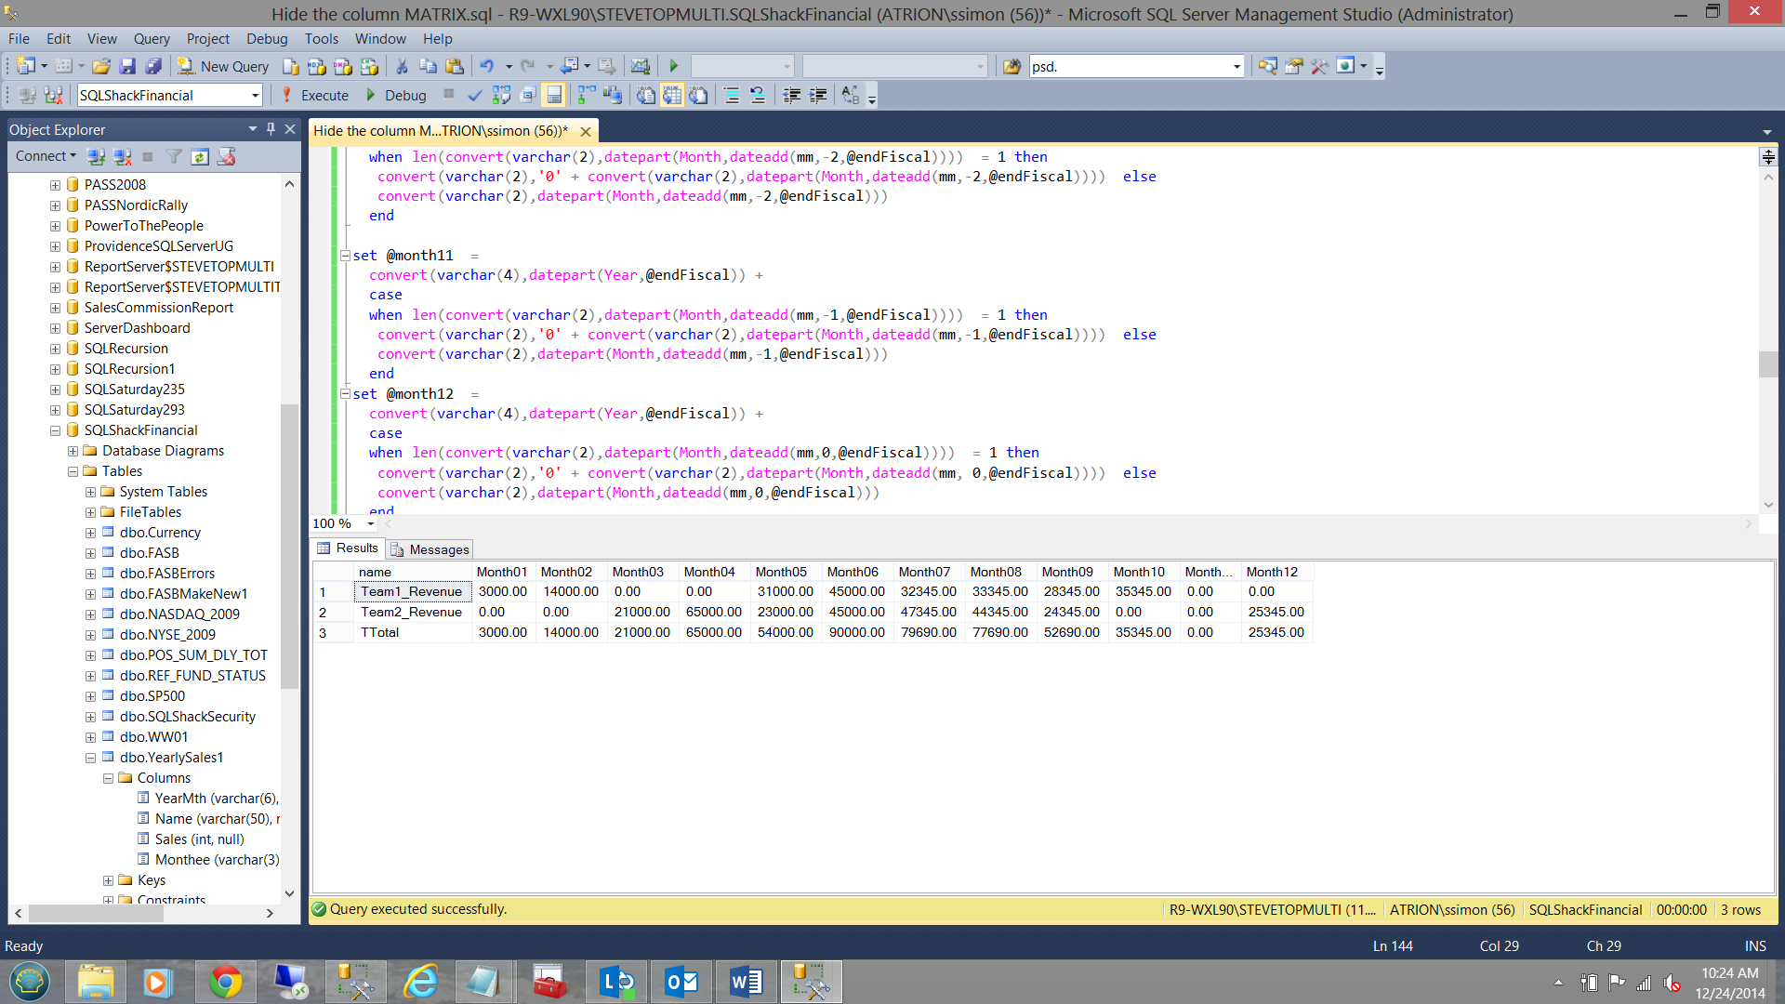Click the Object Explorer filter icon
The width and height of the screenshot is (1785, 1004).
174,157
